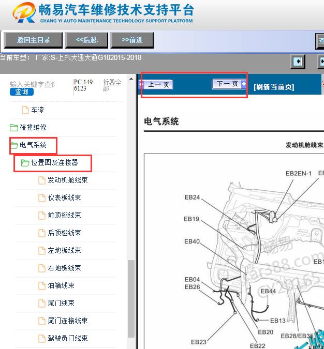
Task: Collapse the 电气系统 folder
Action: pos(14,145)
